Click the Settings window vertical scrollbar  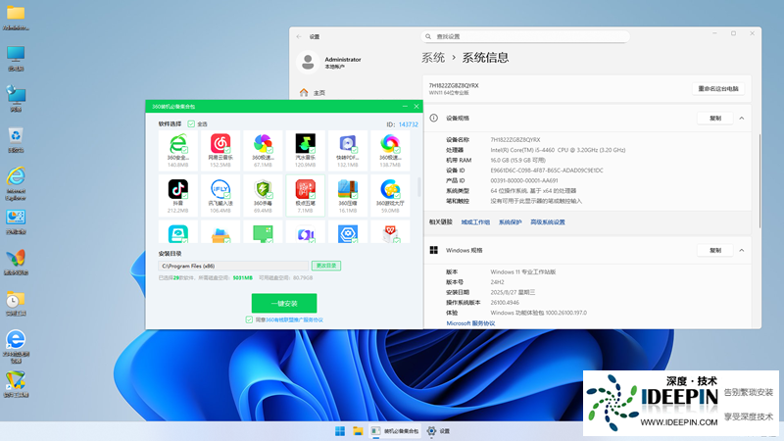[759, 181]
